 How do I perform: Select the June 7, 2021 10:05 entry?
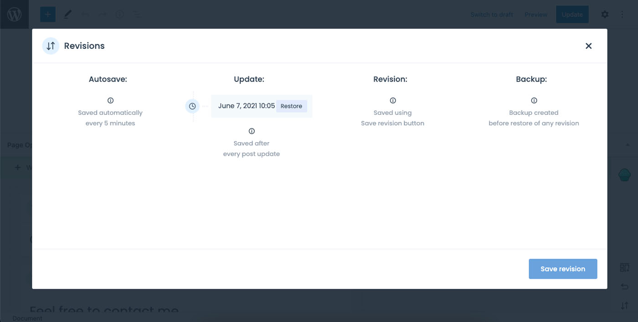click(246, 106)
